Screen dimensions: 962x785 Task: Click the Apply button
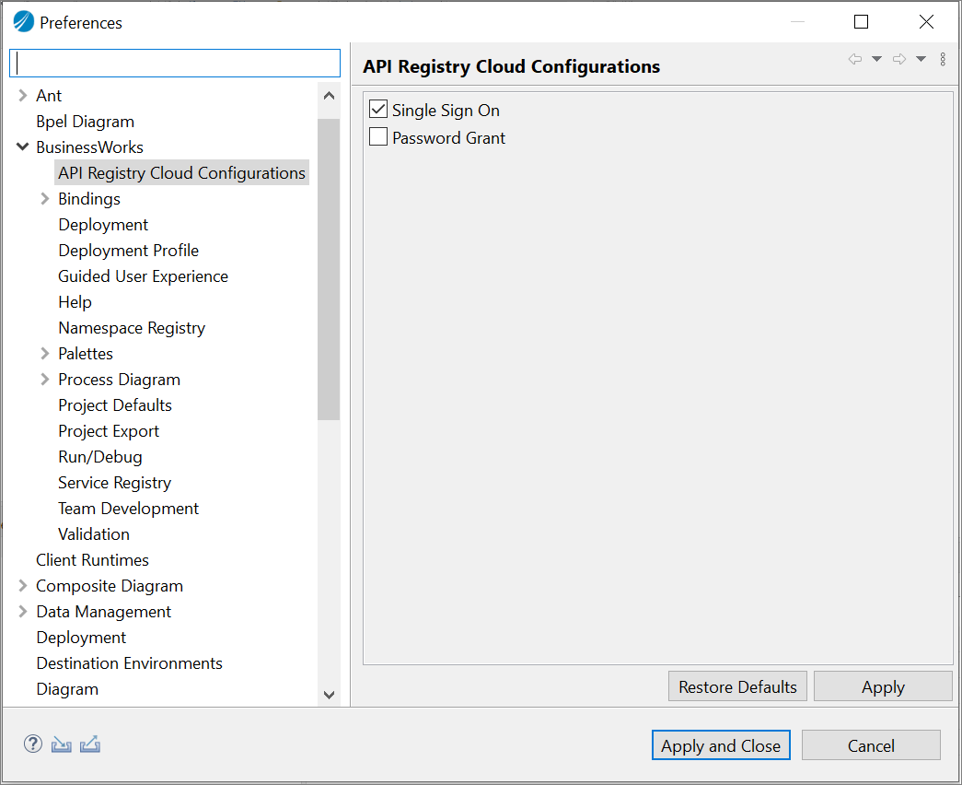(883, 686)
